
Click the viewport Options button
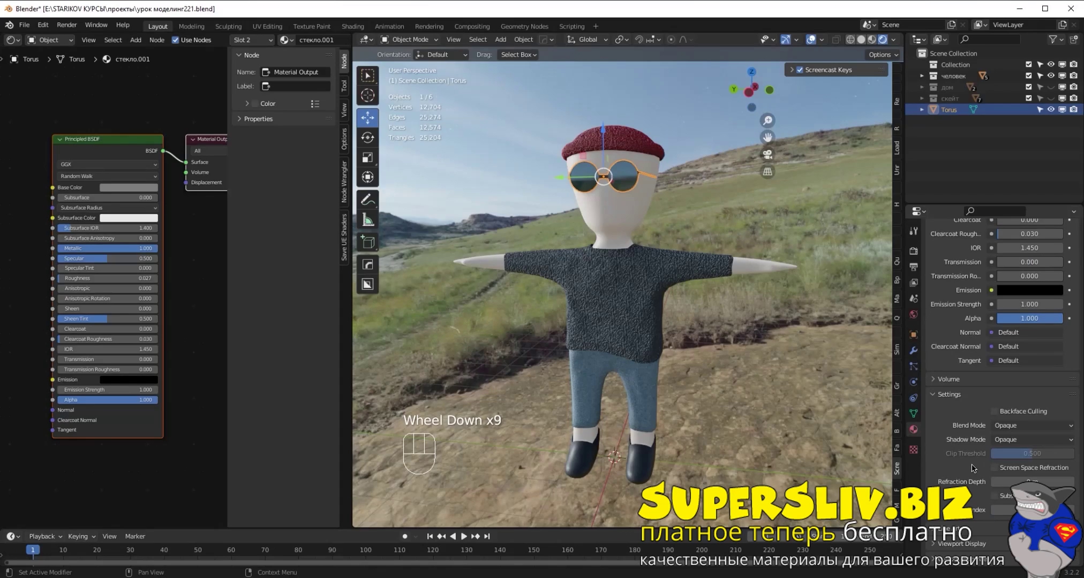pyautogui.click(x=883, y=55)
